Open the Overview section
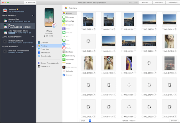This screenshot has width=180, height=123. tap(49, 43)
